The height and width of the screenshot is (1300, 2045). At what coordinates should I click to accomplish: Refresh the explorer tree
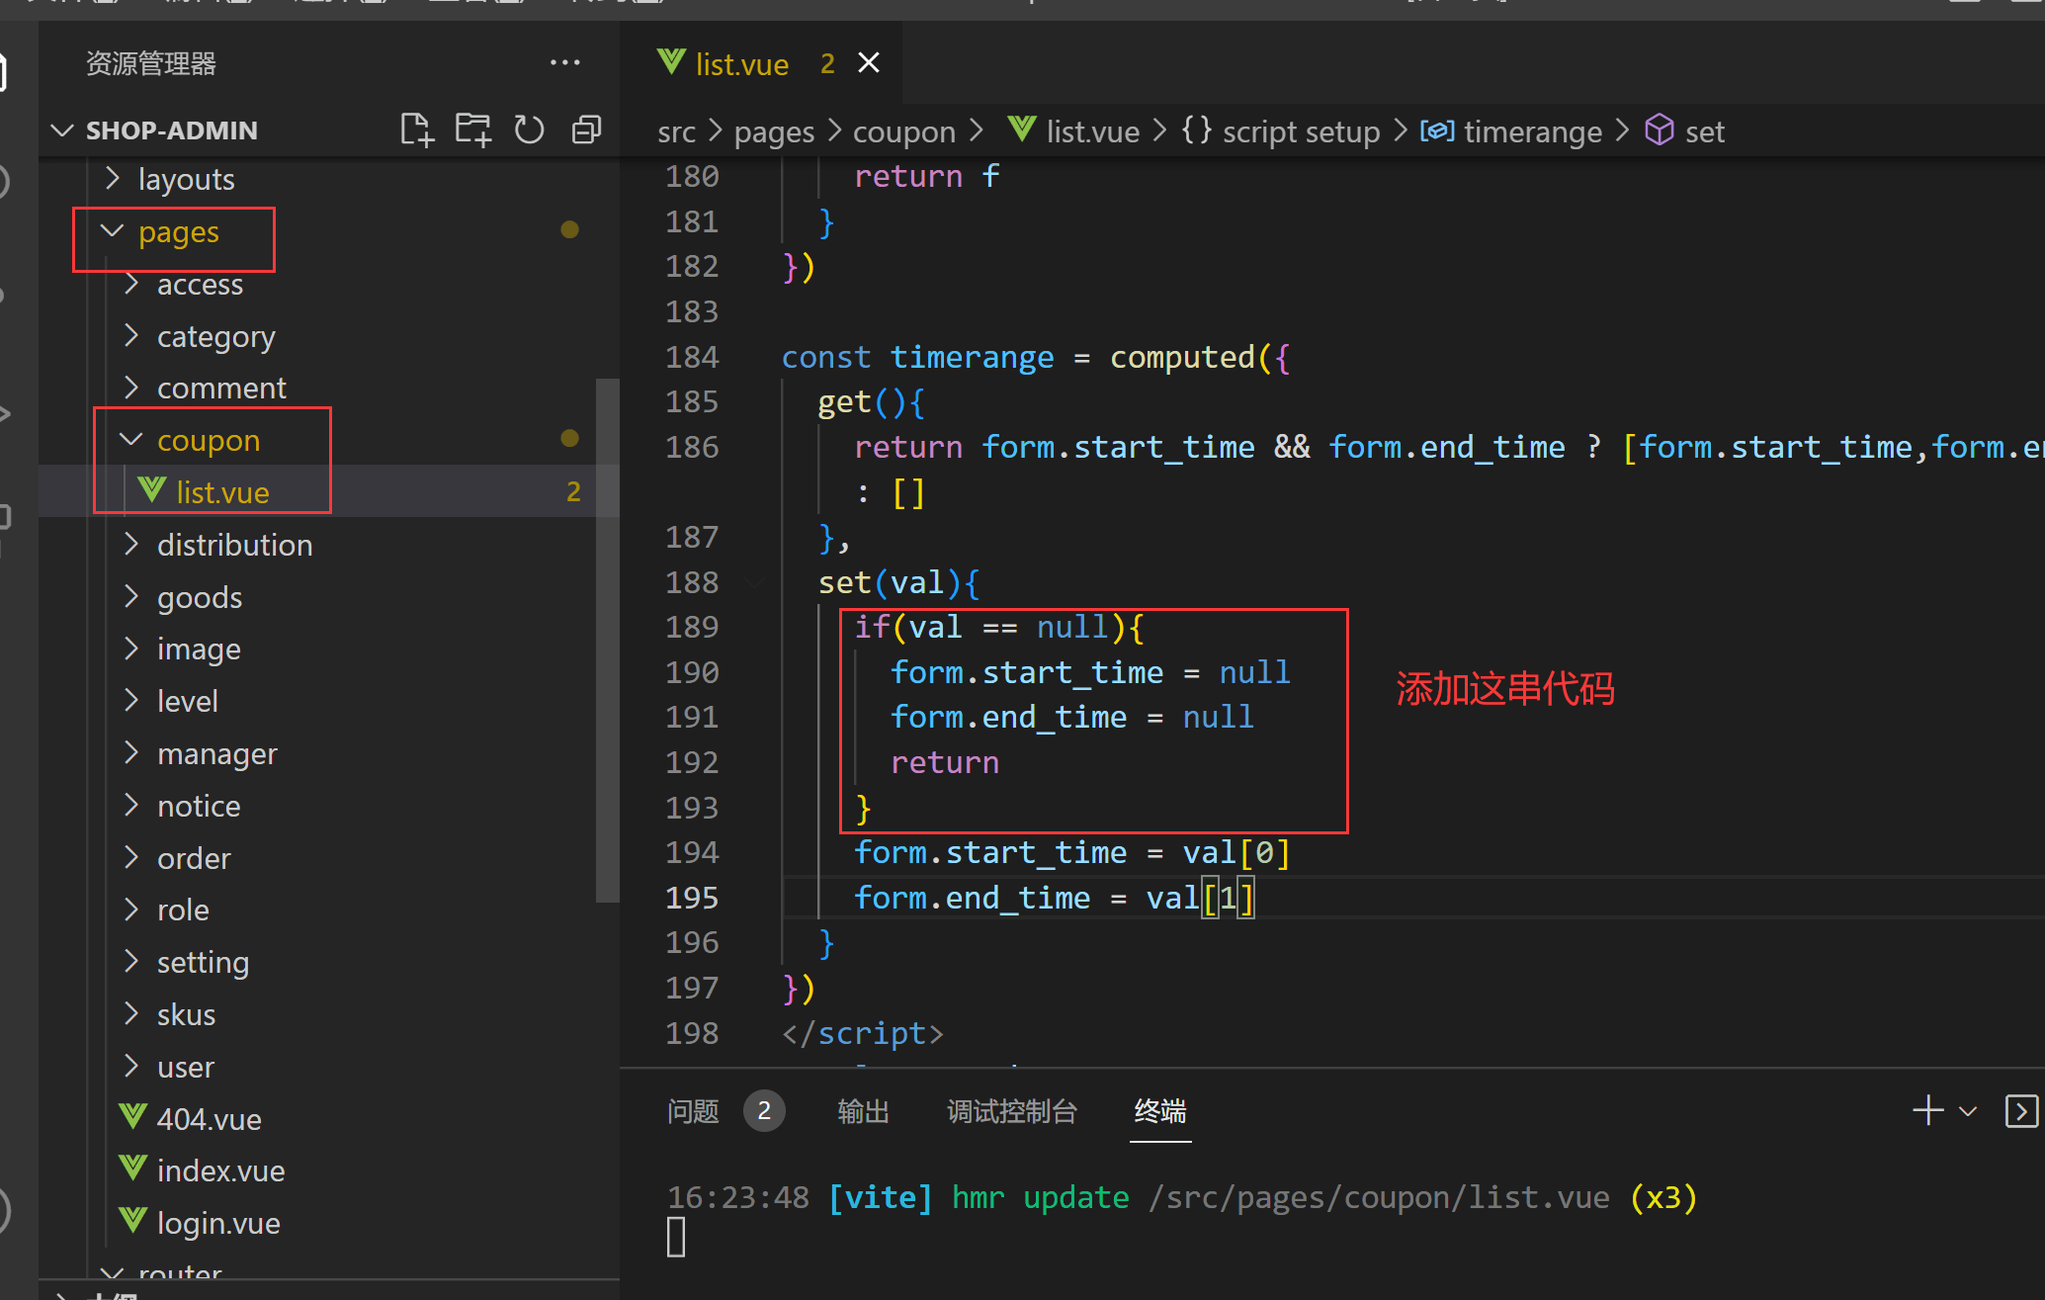529,130
